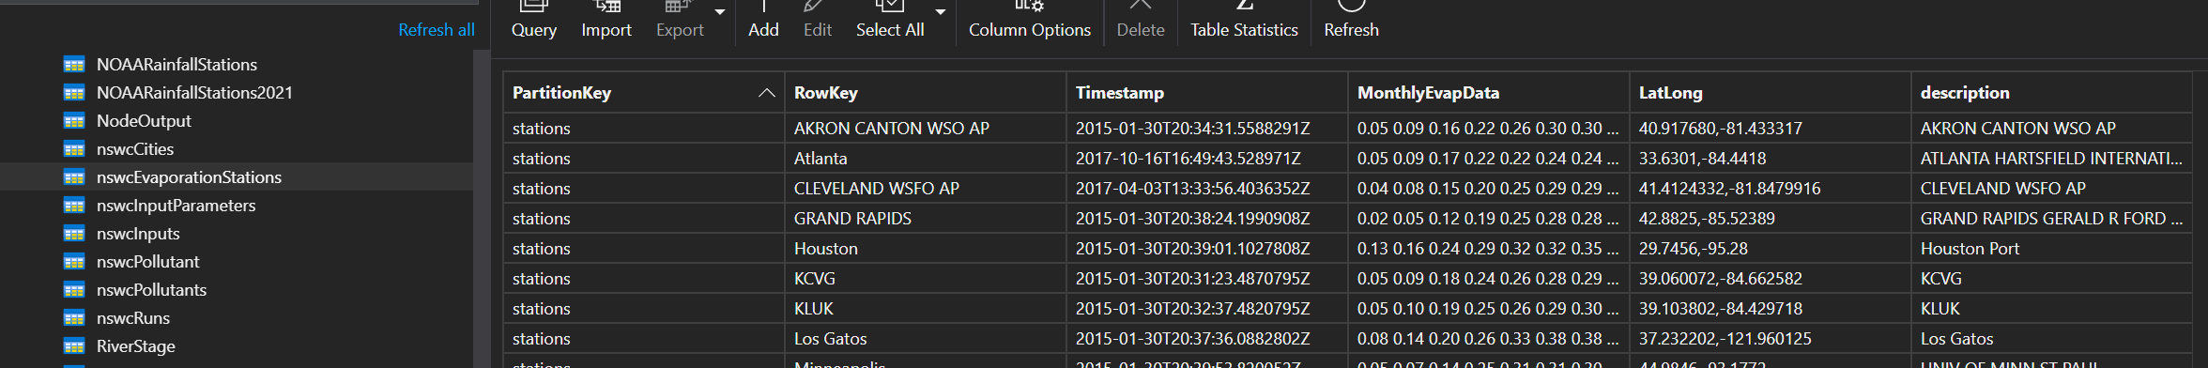Open the RiverStage table
Screen dimensions: 2208x368
(136, 346)
